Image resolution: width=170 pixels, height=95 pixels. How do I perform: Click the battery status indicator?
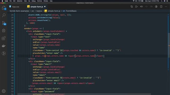pos(141,1)
